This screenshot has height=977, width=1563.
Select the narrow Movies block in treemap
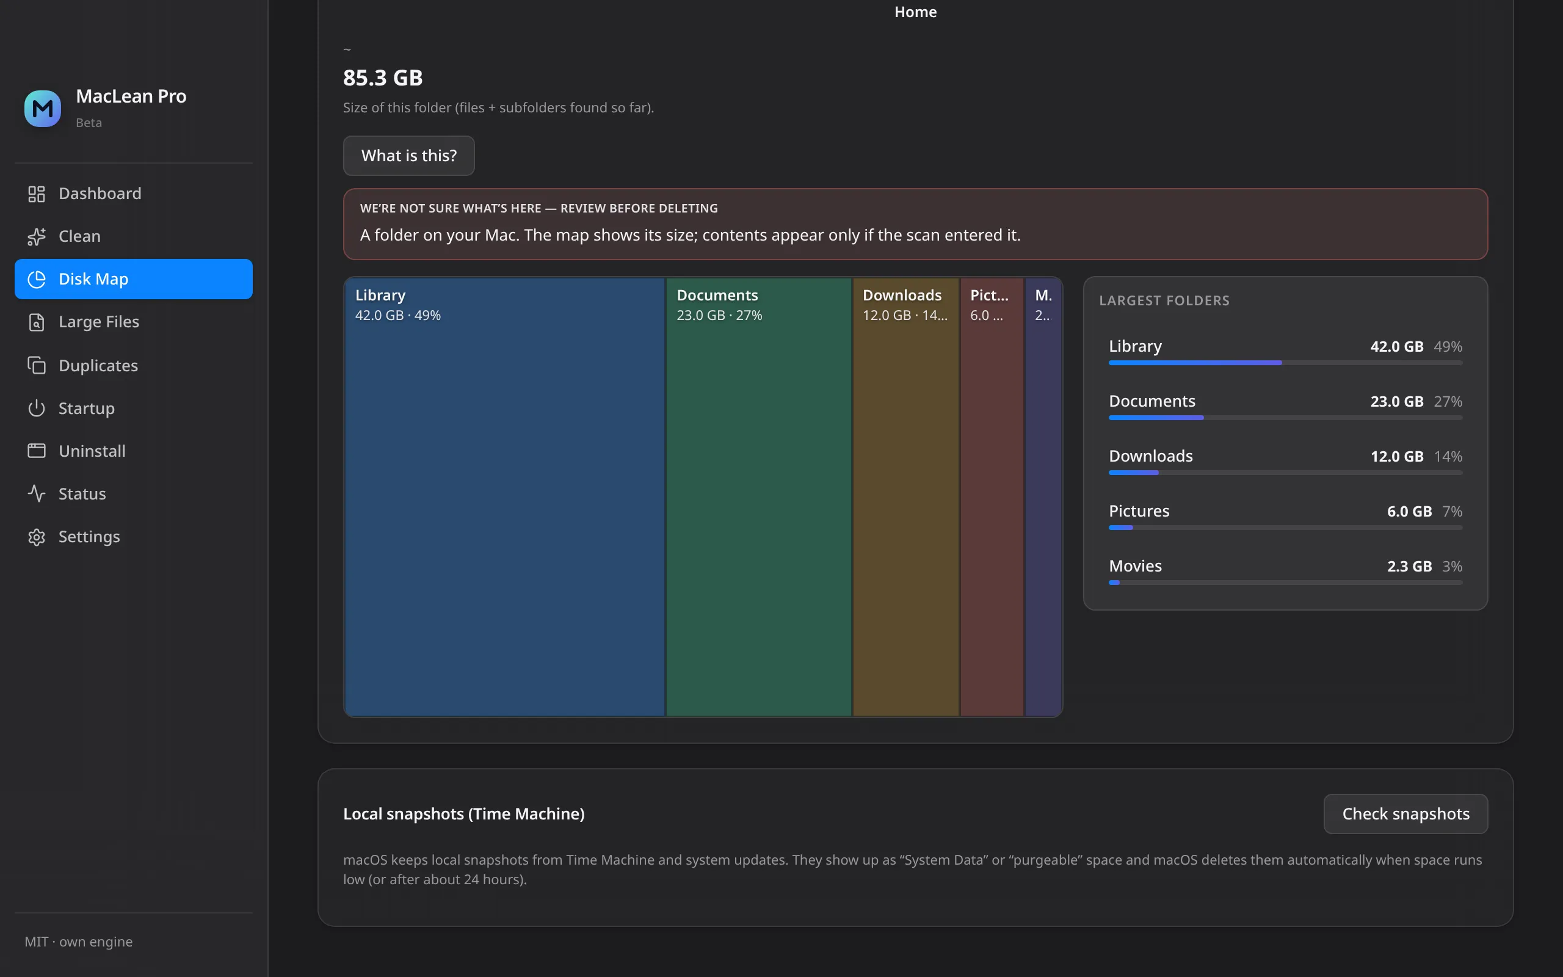click(1043, 497)
